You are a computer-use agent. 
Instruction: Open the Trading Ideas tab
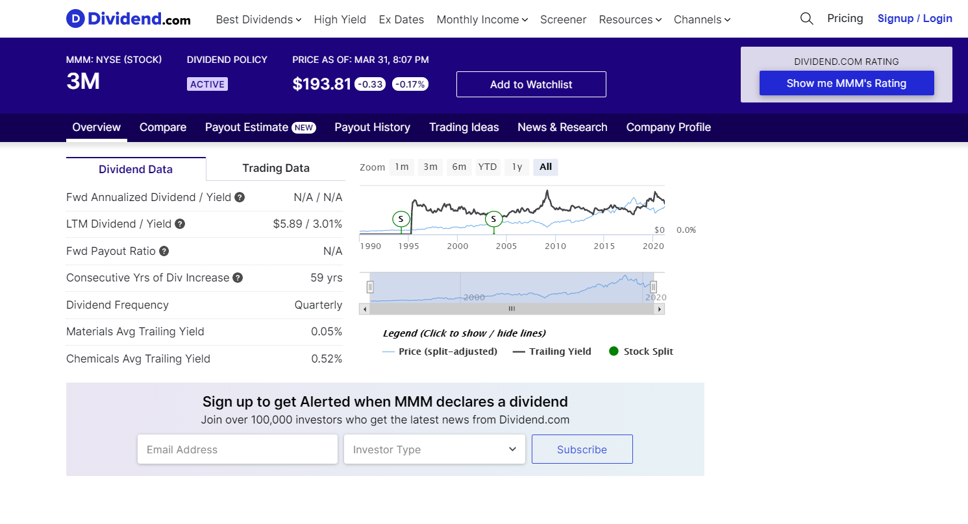pyautogui.click(x=464, y=127)
